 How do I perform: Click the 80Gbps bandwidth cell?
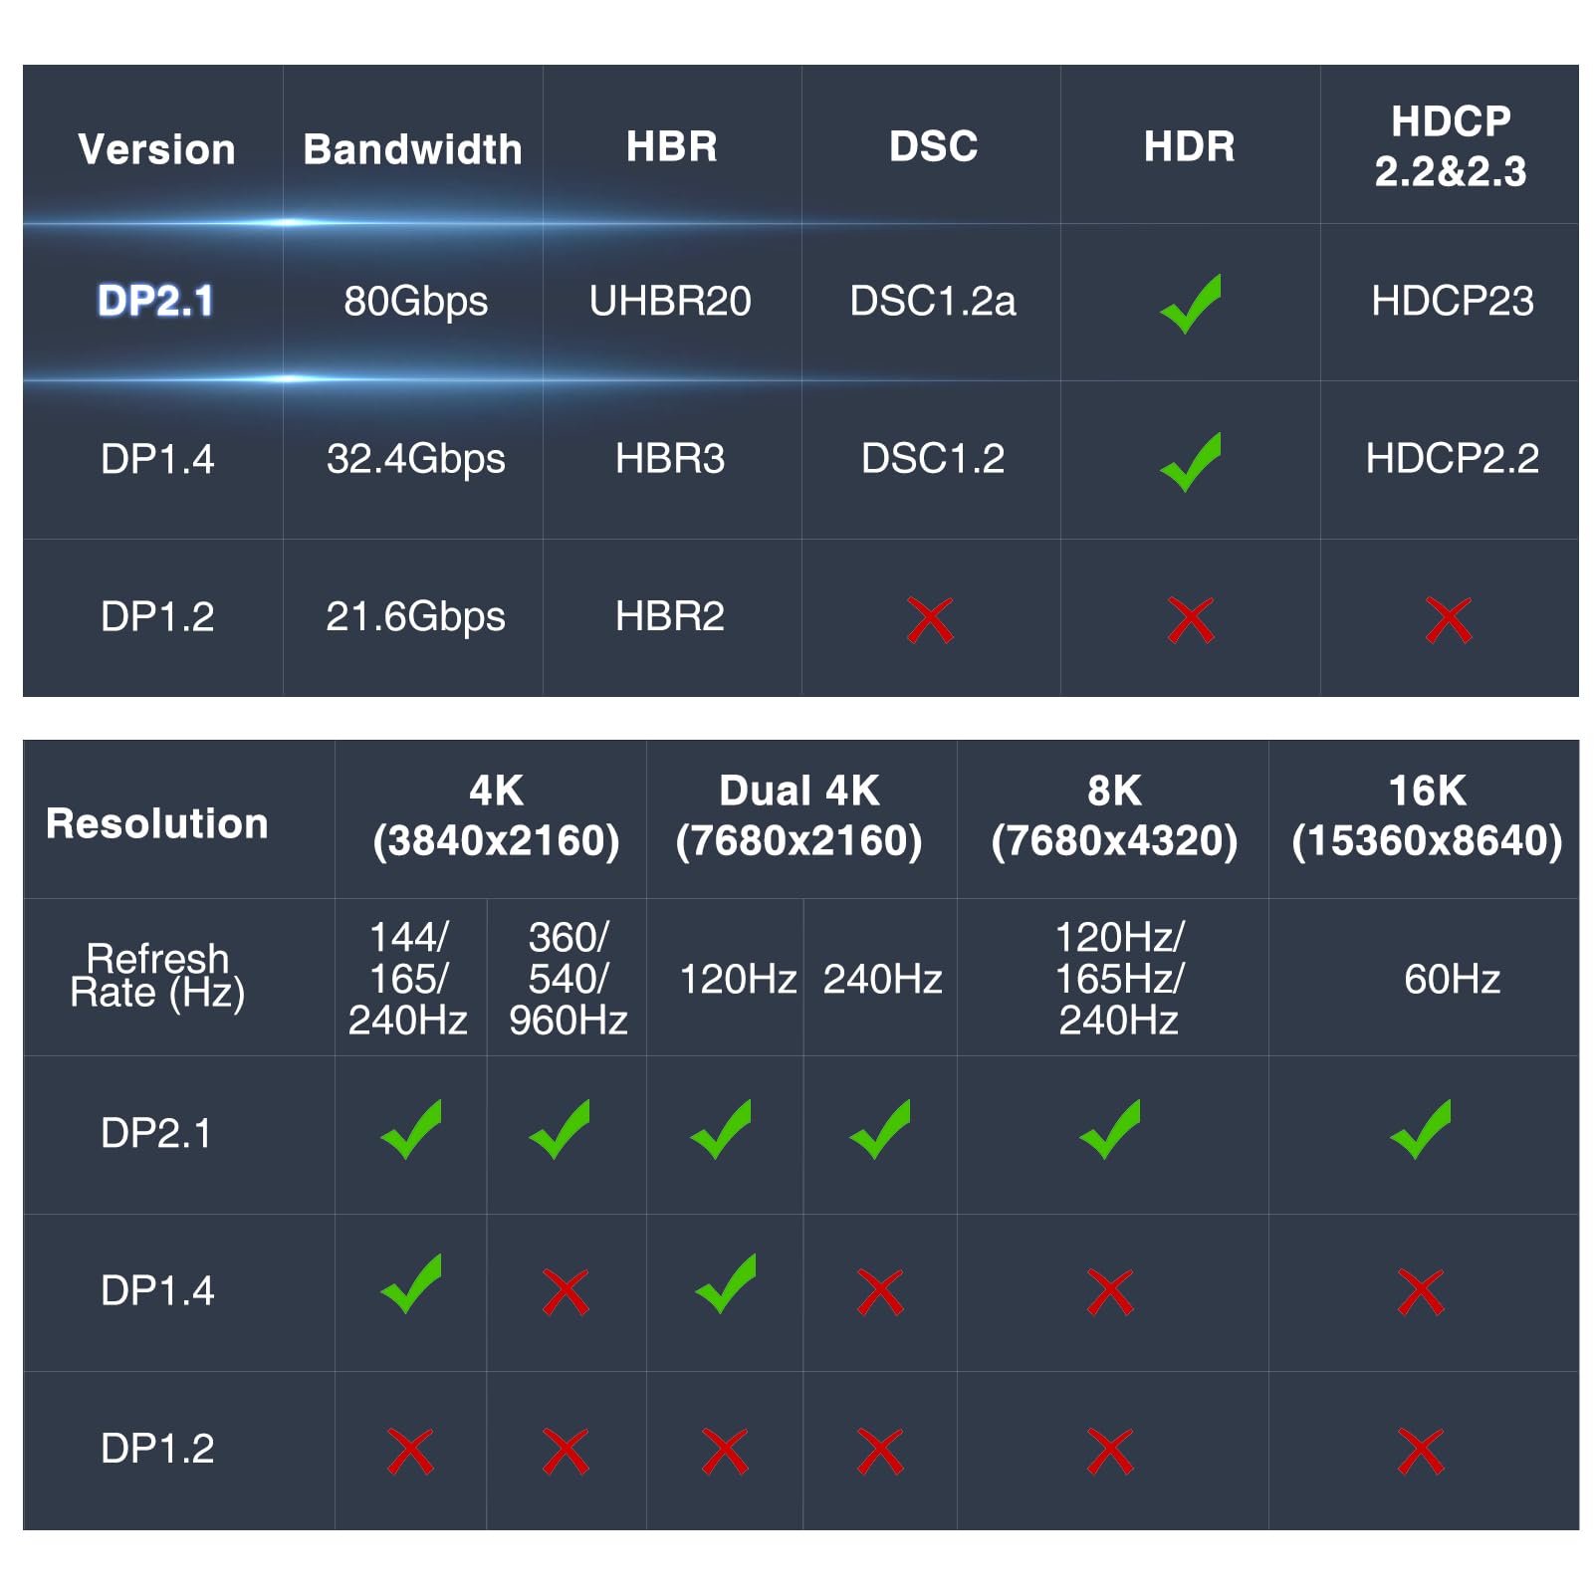click(415, 301)
